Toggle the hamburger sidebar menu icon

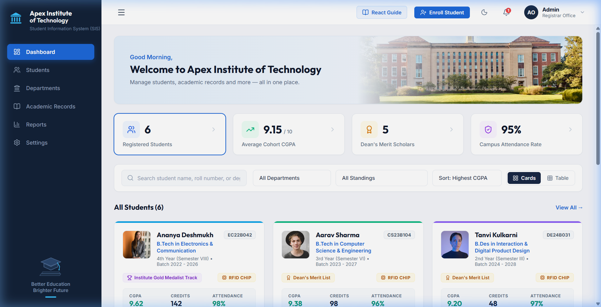tap(121, 12)
